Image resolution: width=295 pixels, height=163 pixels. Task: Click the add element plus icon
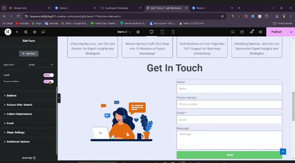[17, 32]
